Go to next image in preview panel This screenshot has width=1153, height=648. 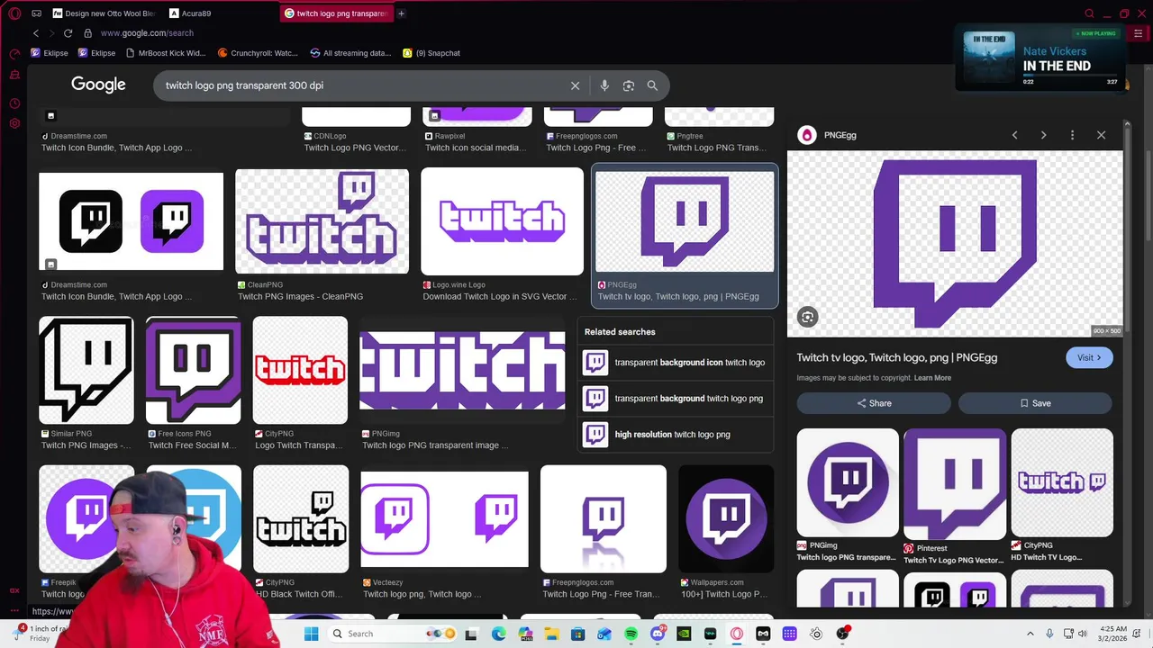point(1043,135)
